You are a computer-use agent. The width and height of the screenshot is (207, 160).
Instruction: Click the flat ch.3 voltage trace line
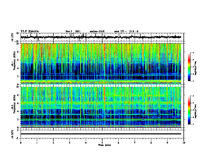[x=101, y=134]
